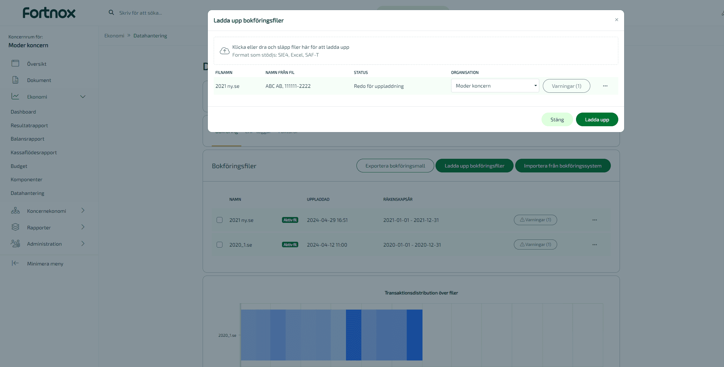The height and width of the screenshot is (367, 724).
Task: Open Dokument in sidebar
Action: point(39,80)
